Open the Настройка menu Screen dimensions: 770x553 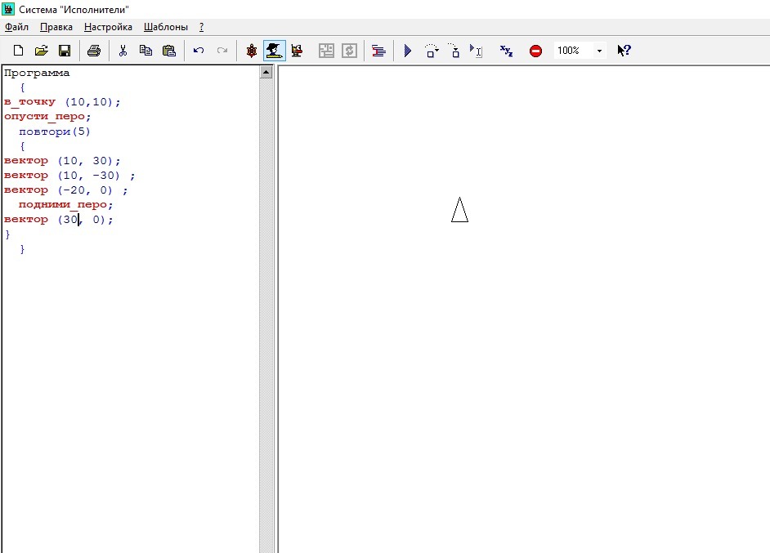(108, 27)
